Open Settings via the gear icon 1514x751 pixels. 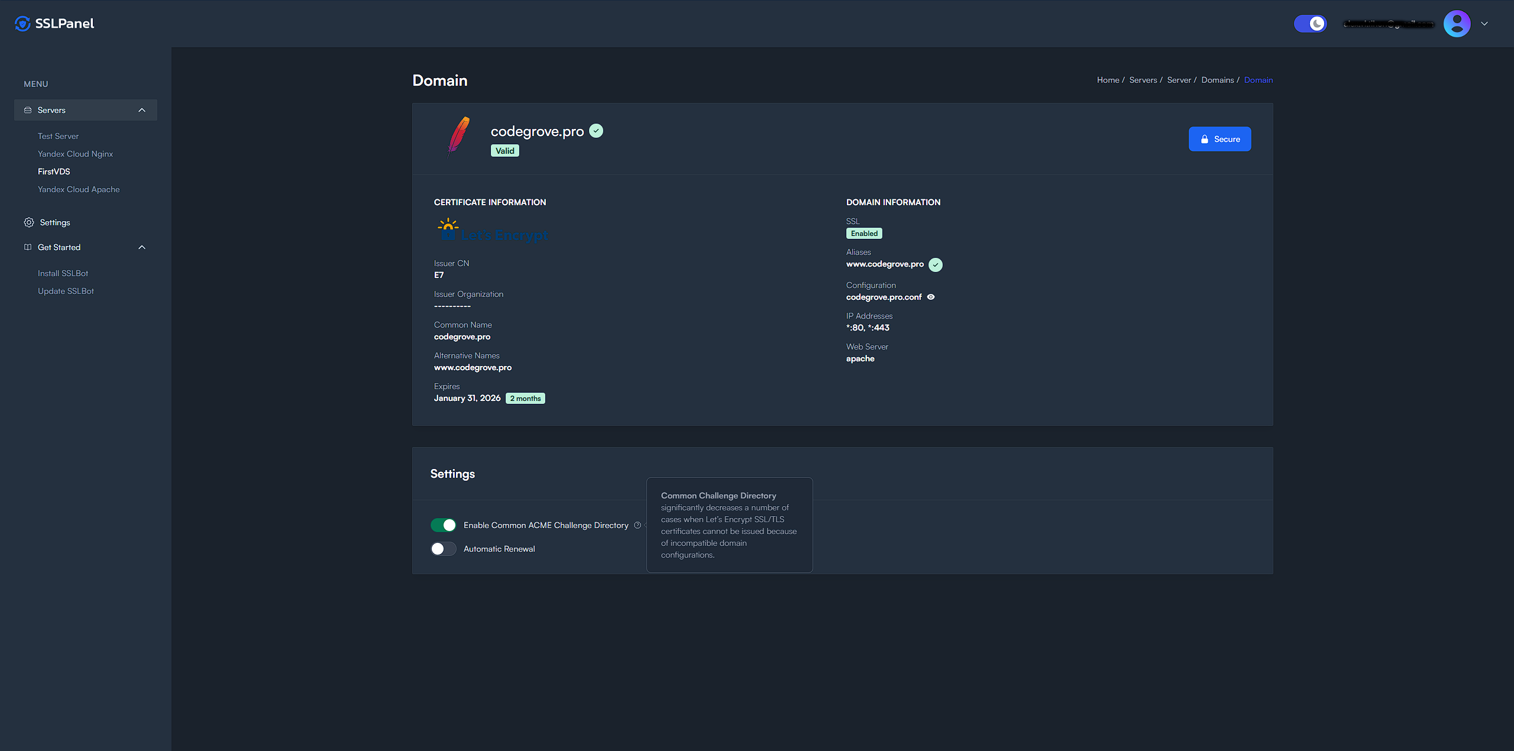tap(28, 222)
